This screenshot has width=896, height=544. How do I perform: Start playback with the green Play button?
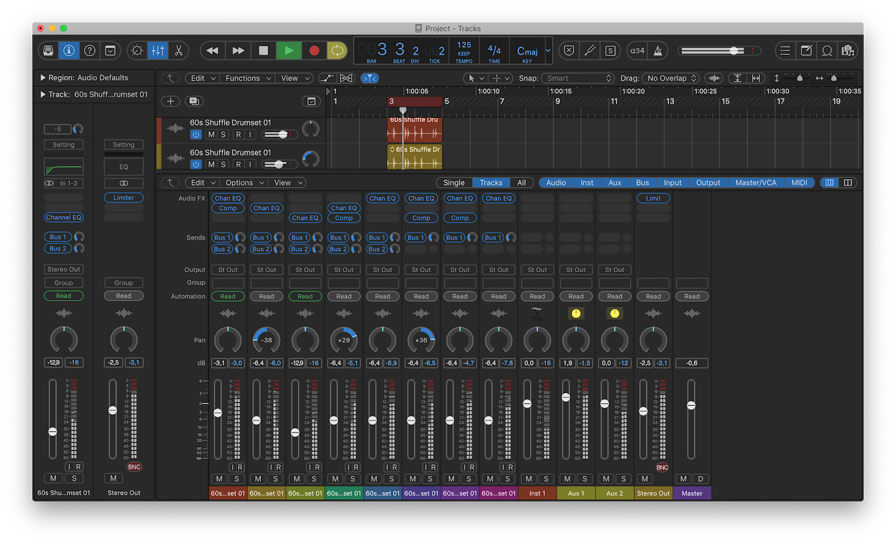tap(289, 50)
